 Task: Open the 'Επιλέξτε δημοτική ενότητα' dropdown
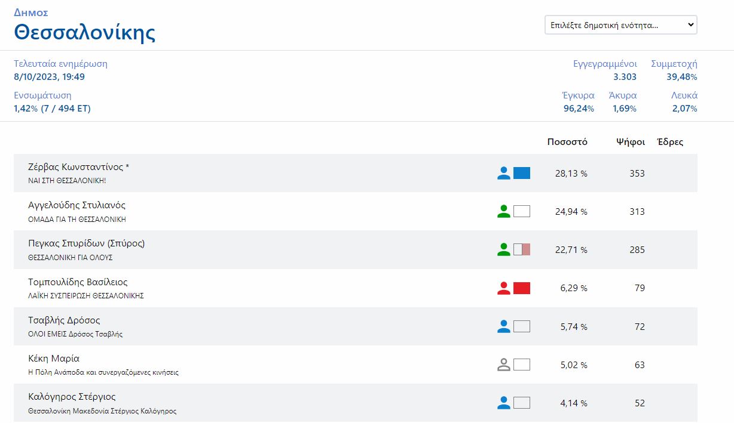point(620,25)
